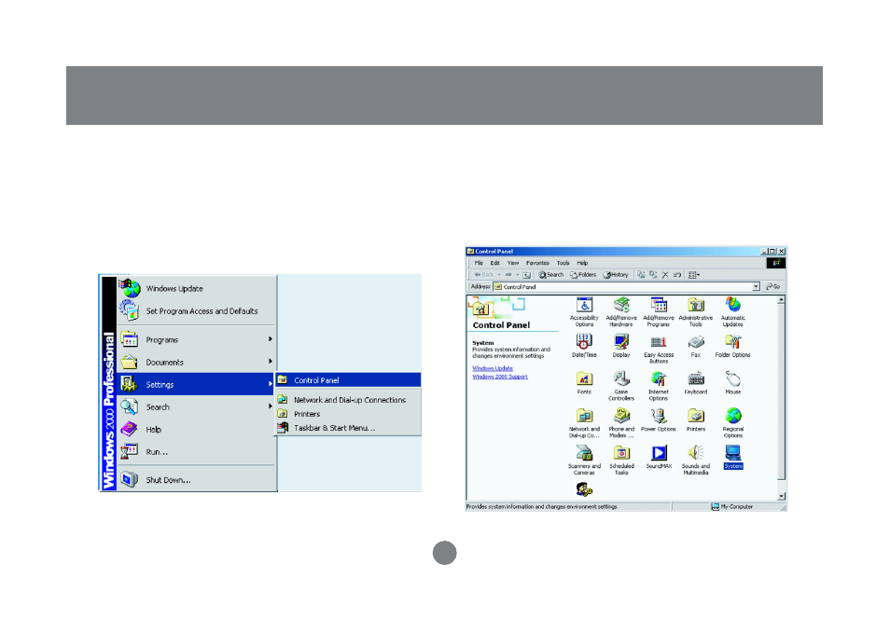Open Keyboard settings icon
The width and height of the screenshot is (890, 619).
tap(696, 383)
